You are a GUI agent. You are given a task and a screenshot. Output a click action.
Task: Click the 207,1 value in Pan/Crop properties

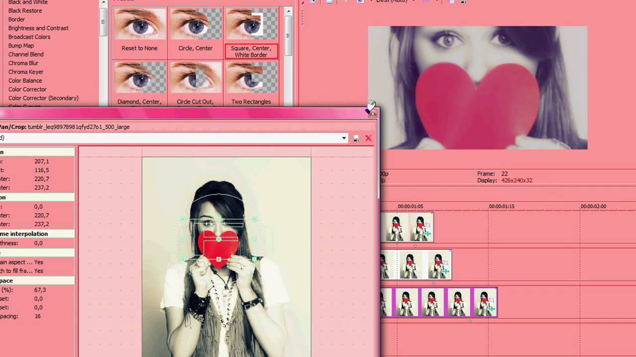[42, 162]
